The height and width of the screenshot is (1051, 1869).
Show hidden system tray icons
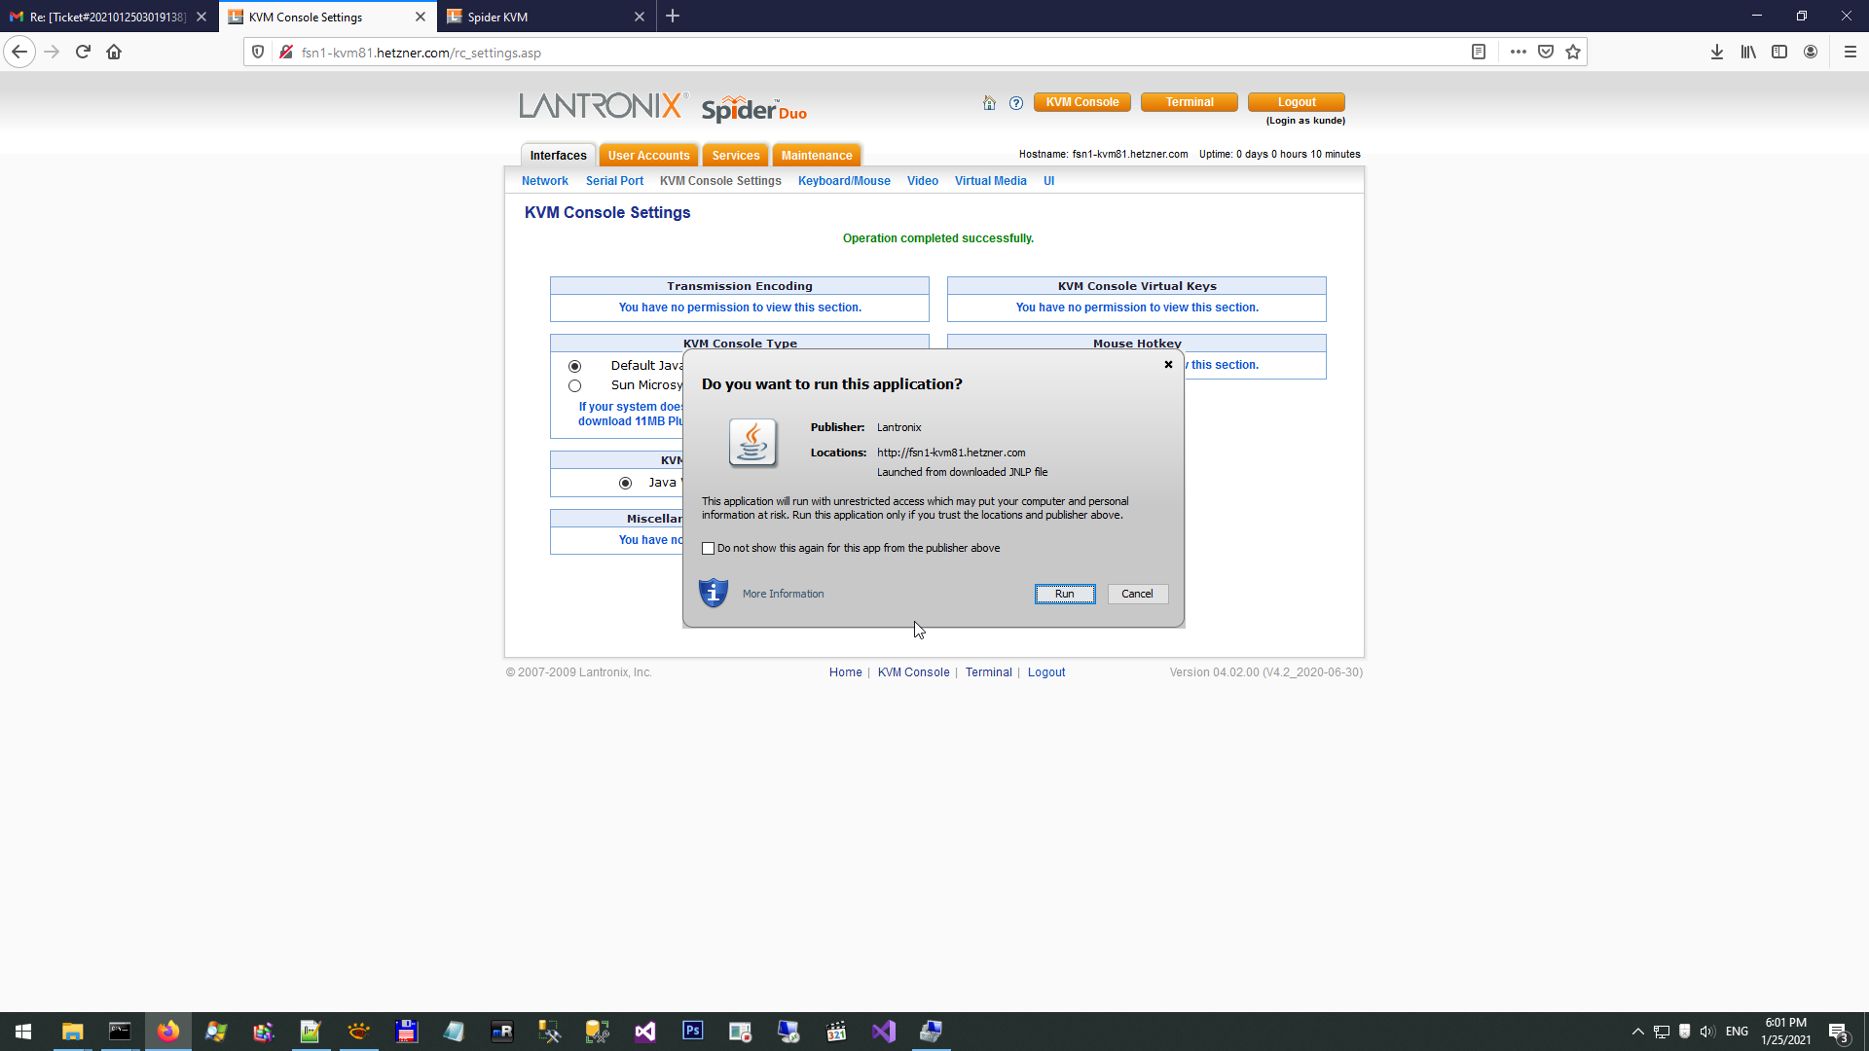pyautogui.click(x=1637, y=1032)
